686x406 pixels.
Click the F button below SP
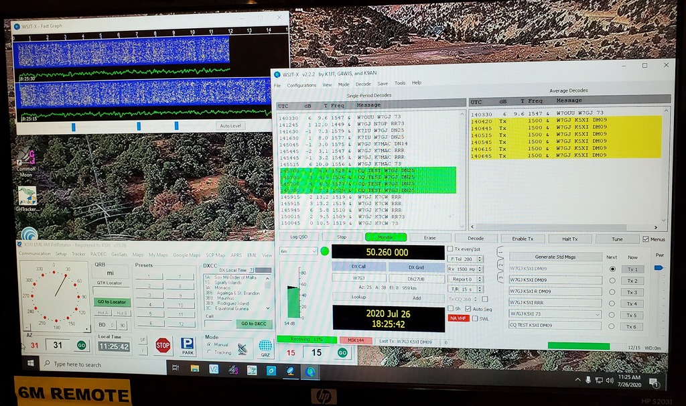click(x=143, y=350)
